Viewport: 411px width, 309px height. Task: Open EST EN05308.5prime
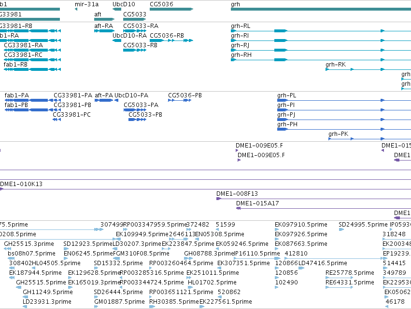[x=220, y=234]
